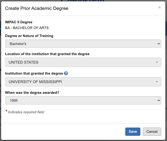The image size is (167, 141).
Task: Click the chevron on the 1995 year dropdown
Action: tap(158, 101)
